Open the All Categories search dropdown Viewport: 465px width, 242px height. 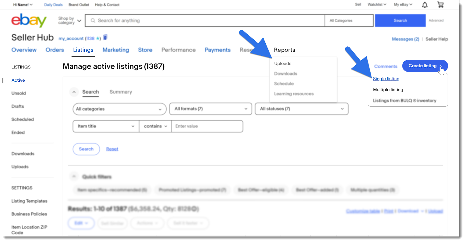[349, 21]
